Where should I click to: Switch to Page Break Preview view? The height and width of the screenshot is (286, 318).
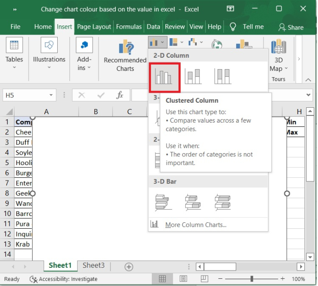pos(204,279)
